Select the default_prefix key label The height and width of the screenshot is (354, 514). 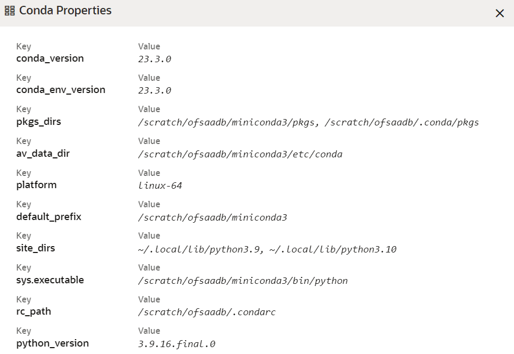(48, 216)
